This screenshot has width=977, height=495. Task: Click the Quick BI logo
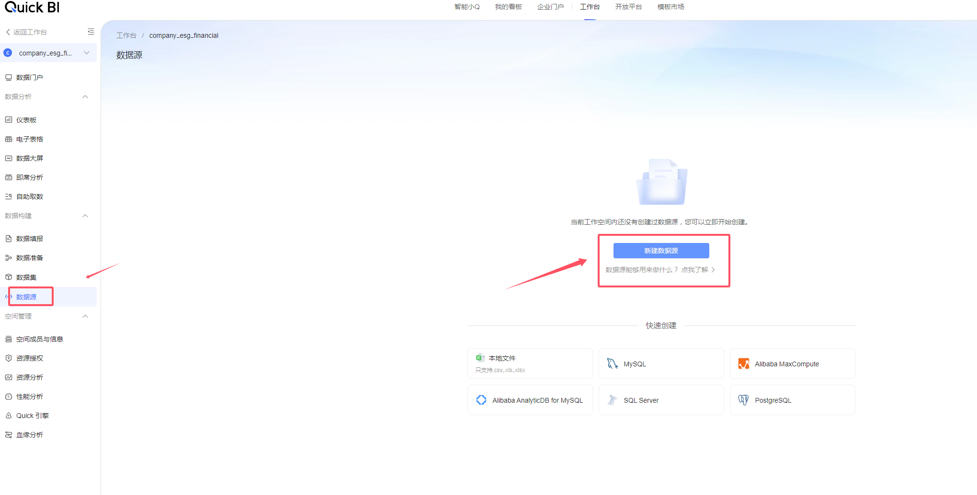(32, 7)
